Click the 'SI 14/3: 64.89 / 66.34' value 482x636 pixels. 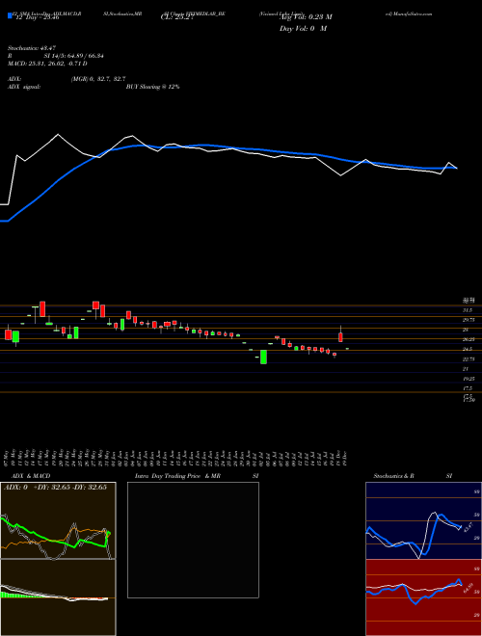[74, 56]
